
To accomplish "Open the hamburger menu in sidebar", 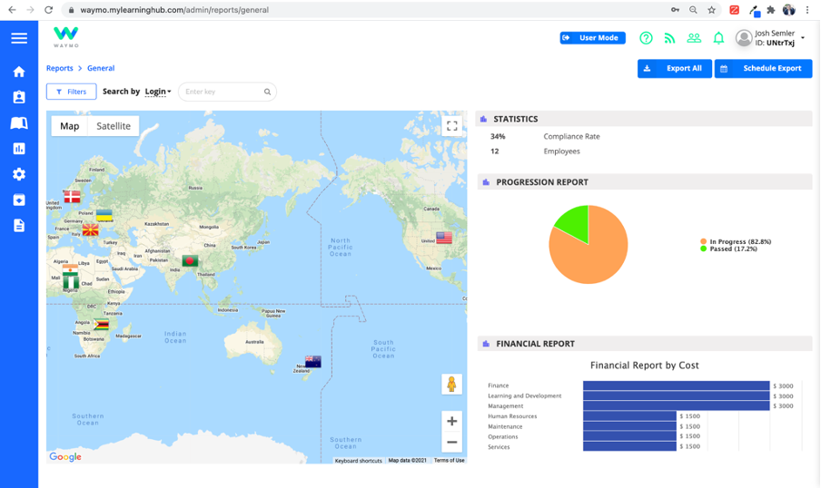I will pos(19,38).
